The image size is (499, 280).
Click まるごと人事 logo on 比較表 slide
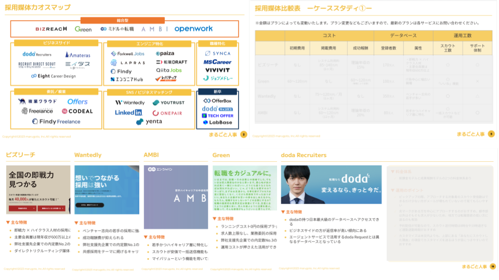tap(471, 134)
